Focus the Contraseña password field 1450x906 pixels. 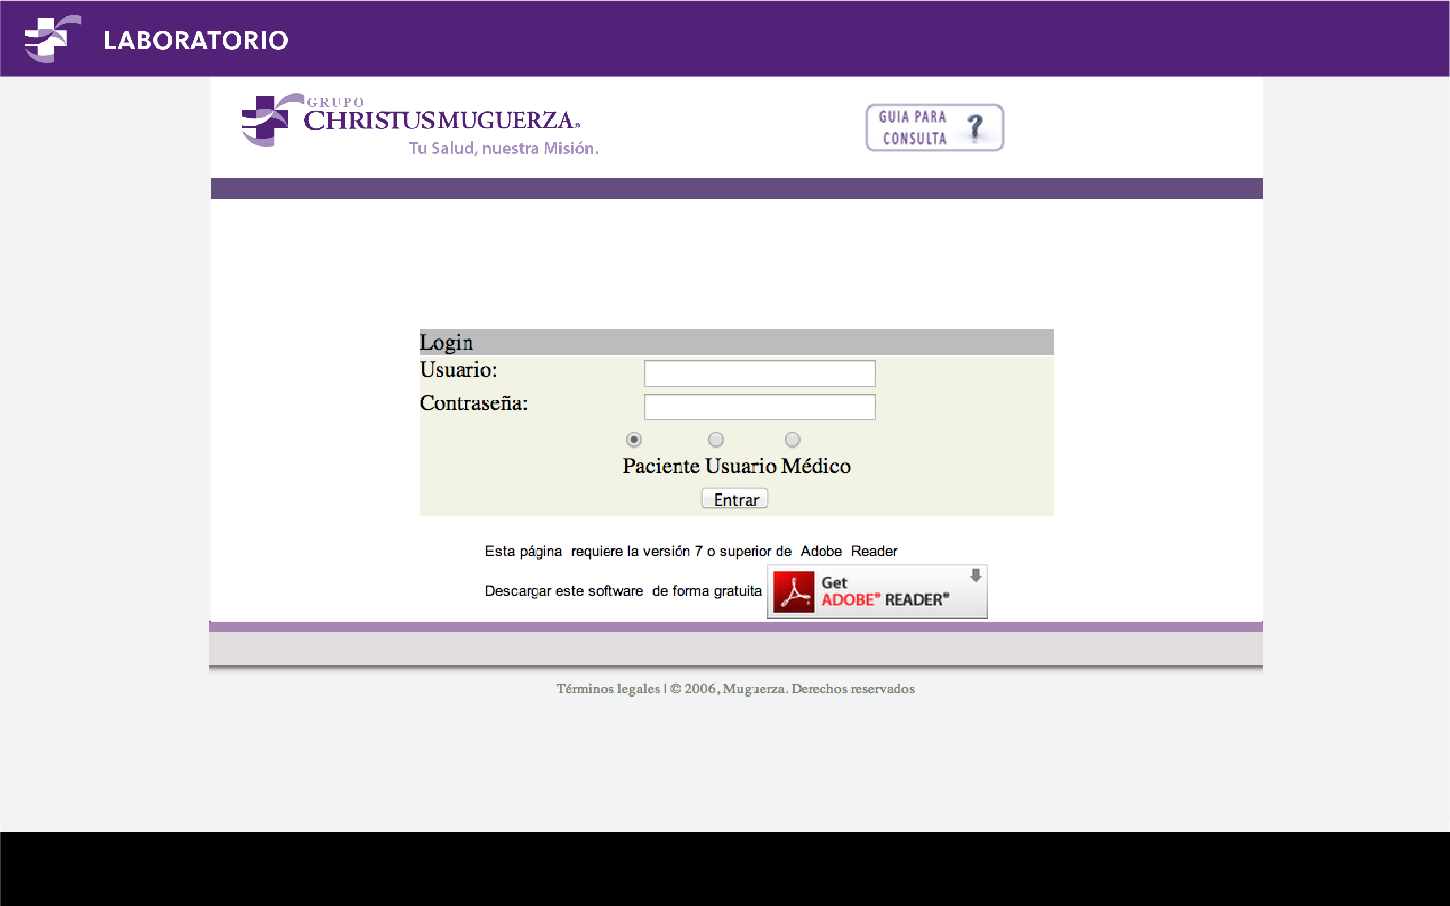pos(759,407)
